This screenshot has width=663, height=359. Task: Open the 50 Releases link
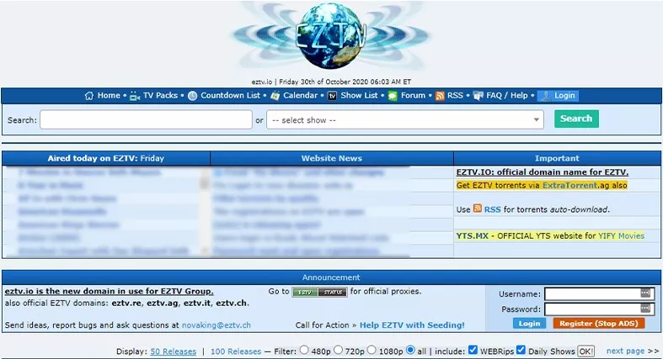[174, 351]
